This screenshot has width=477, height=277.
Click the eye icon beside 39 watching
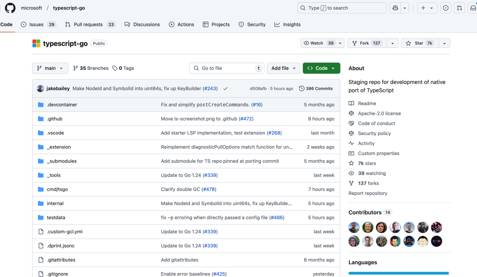pos(352,173)
